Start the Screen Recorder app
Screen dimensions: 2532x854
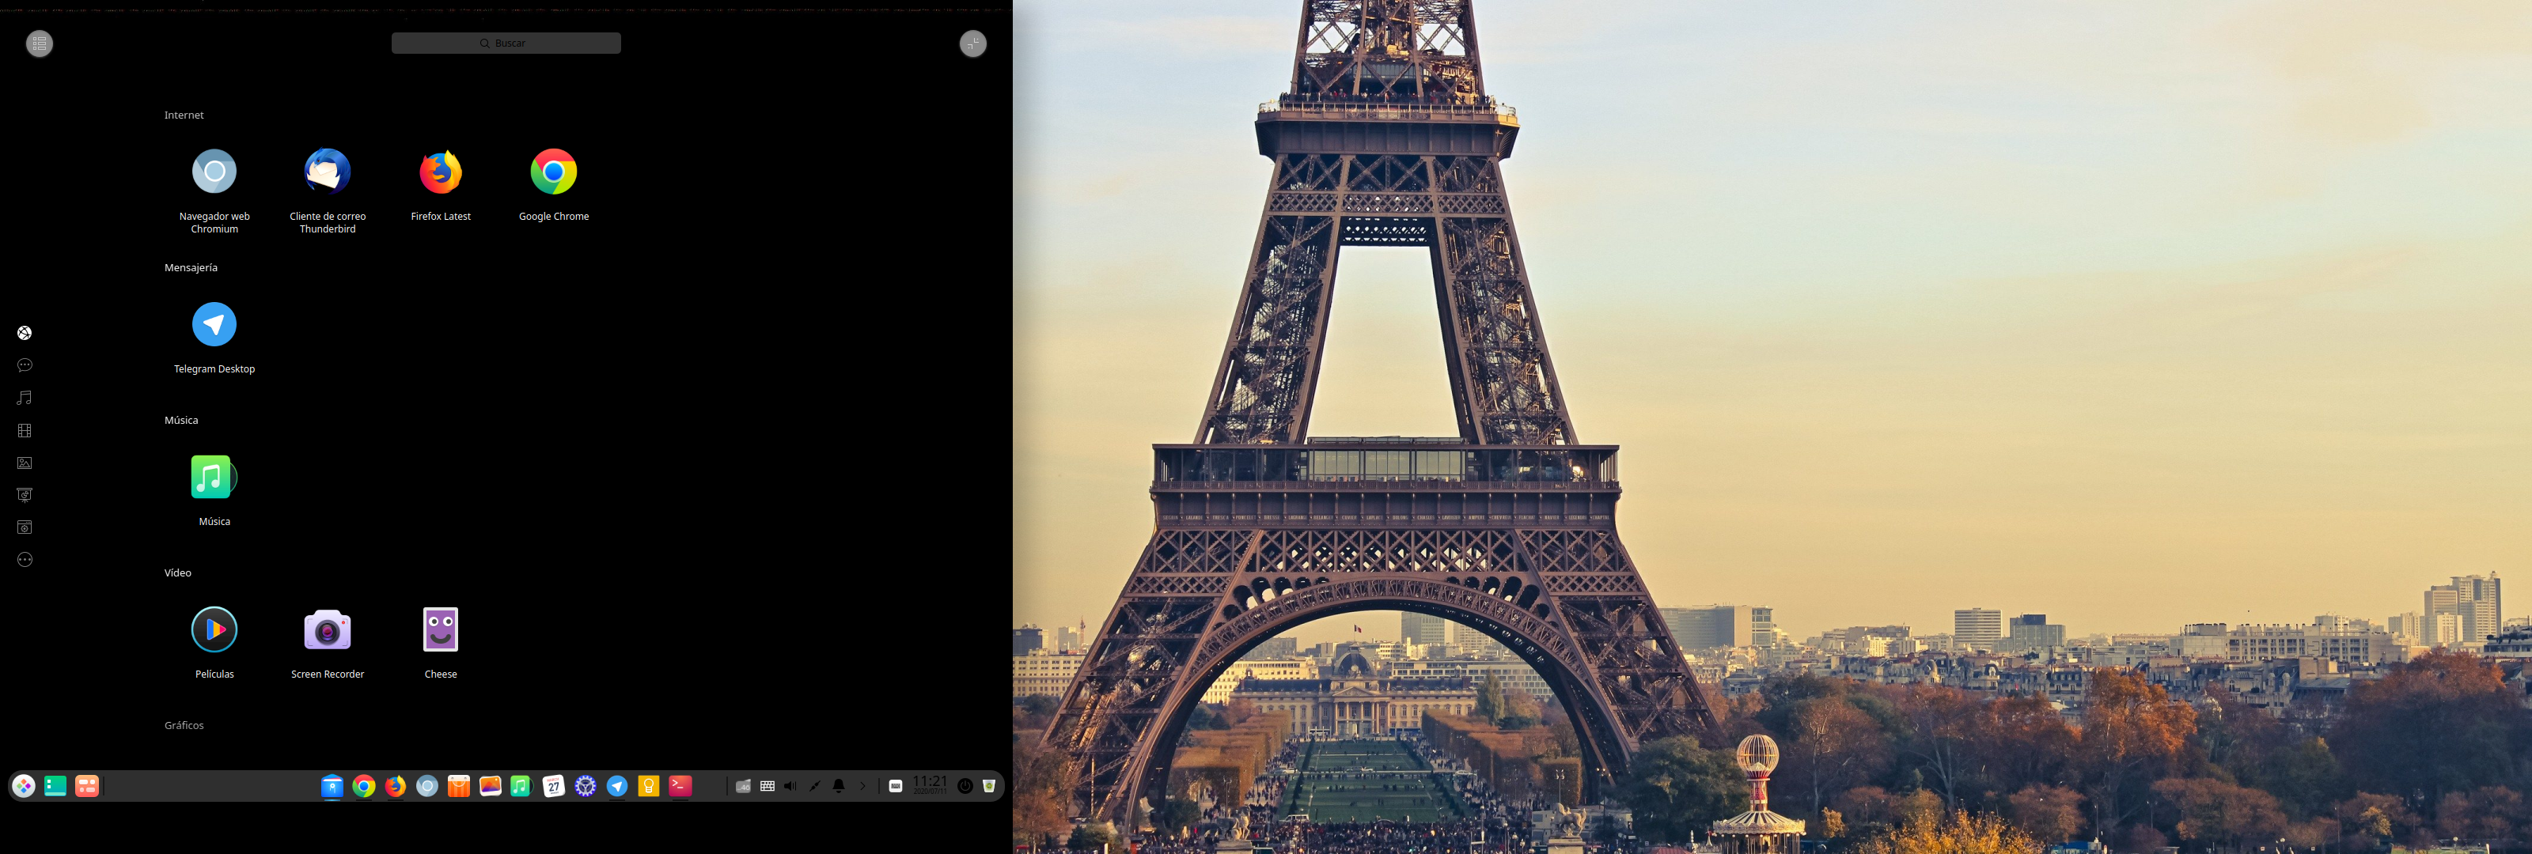pos(328,630)
